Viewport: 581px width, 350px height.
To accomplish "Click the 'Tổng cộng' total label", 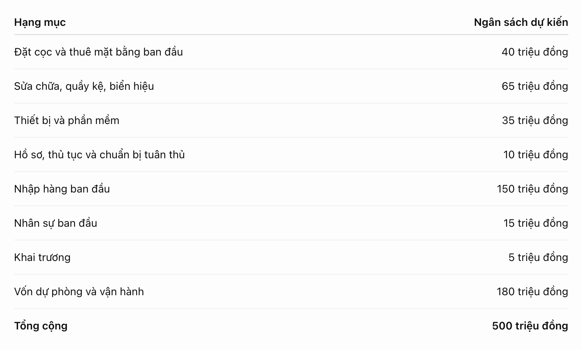I will tap(41, 326).
